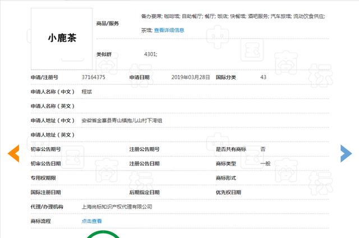Click the 商标流程 label
The image size is (359, 238).
tap(41, 221)
